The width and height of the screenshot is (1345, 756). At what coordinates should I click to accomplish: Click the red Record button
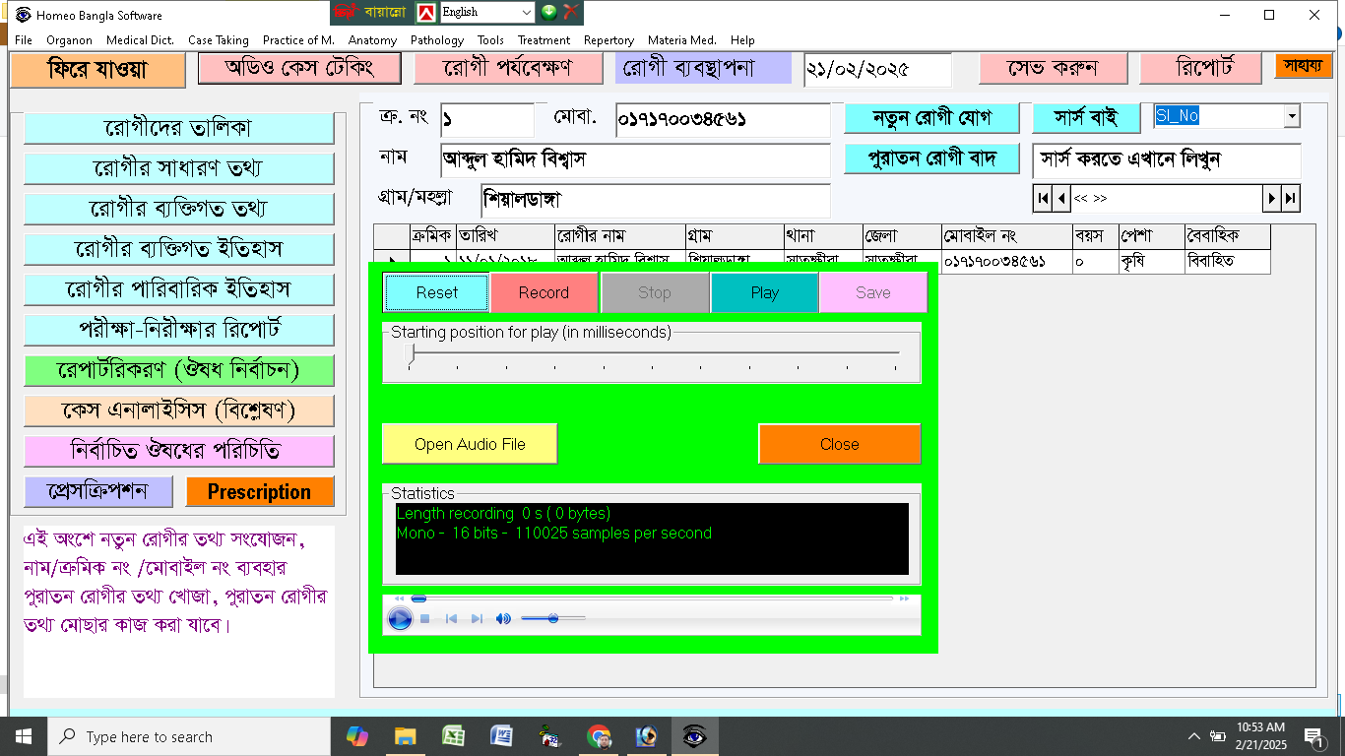coord(544,292)
